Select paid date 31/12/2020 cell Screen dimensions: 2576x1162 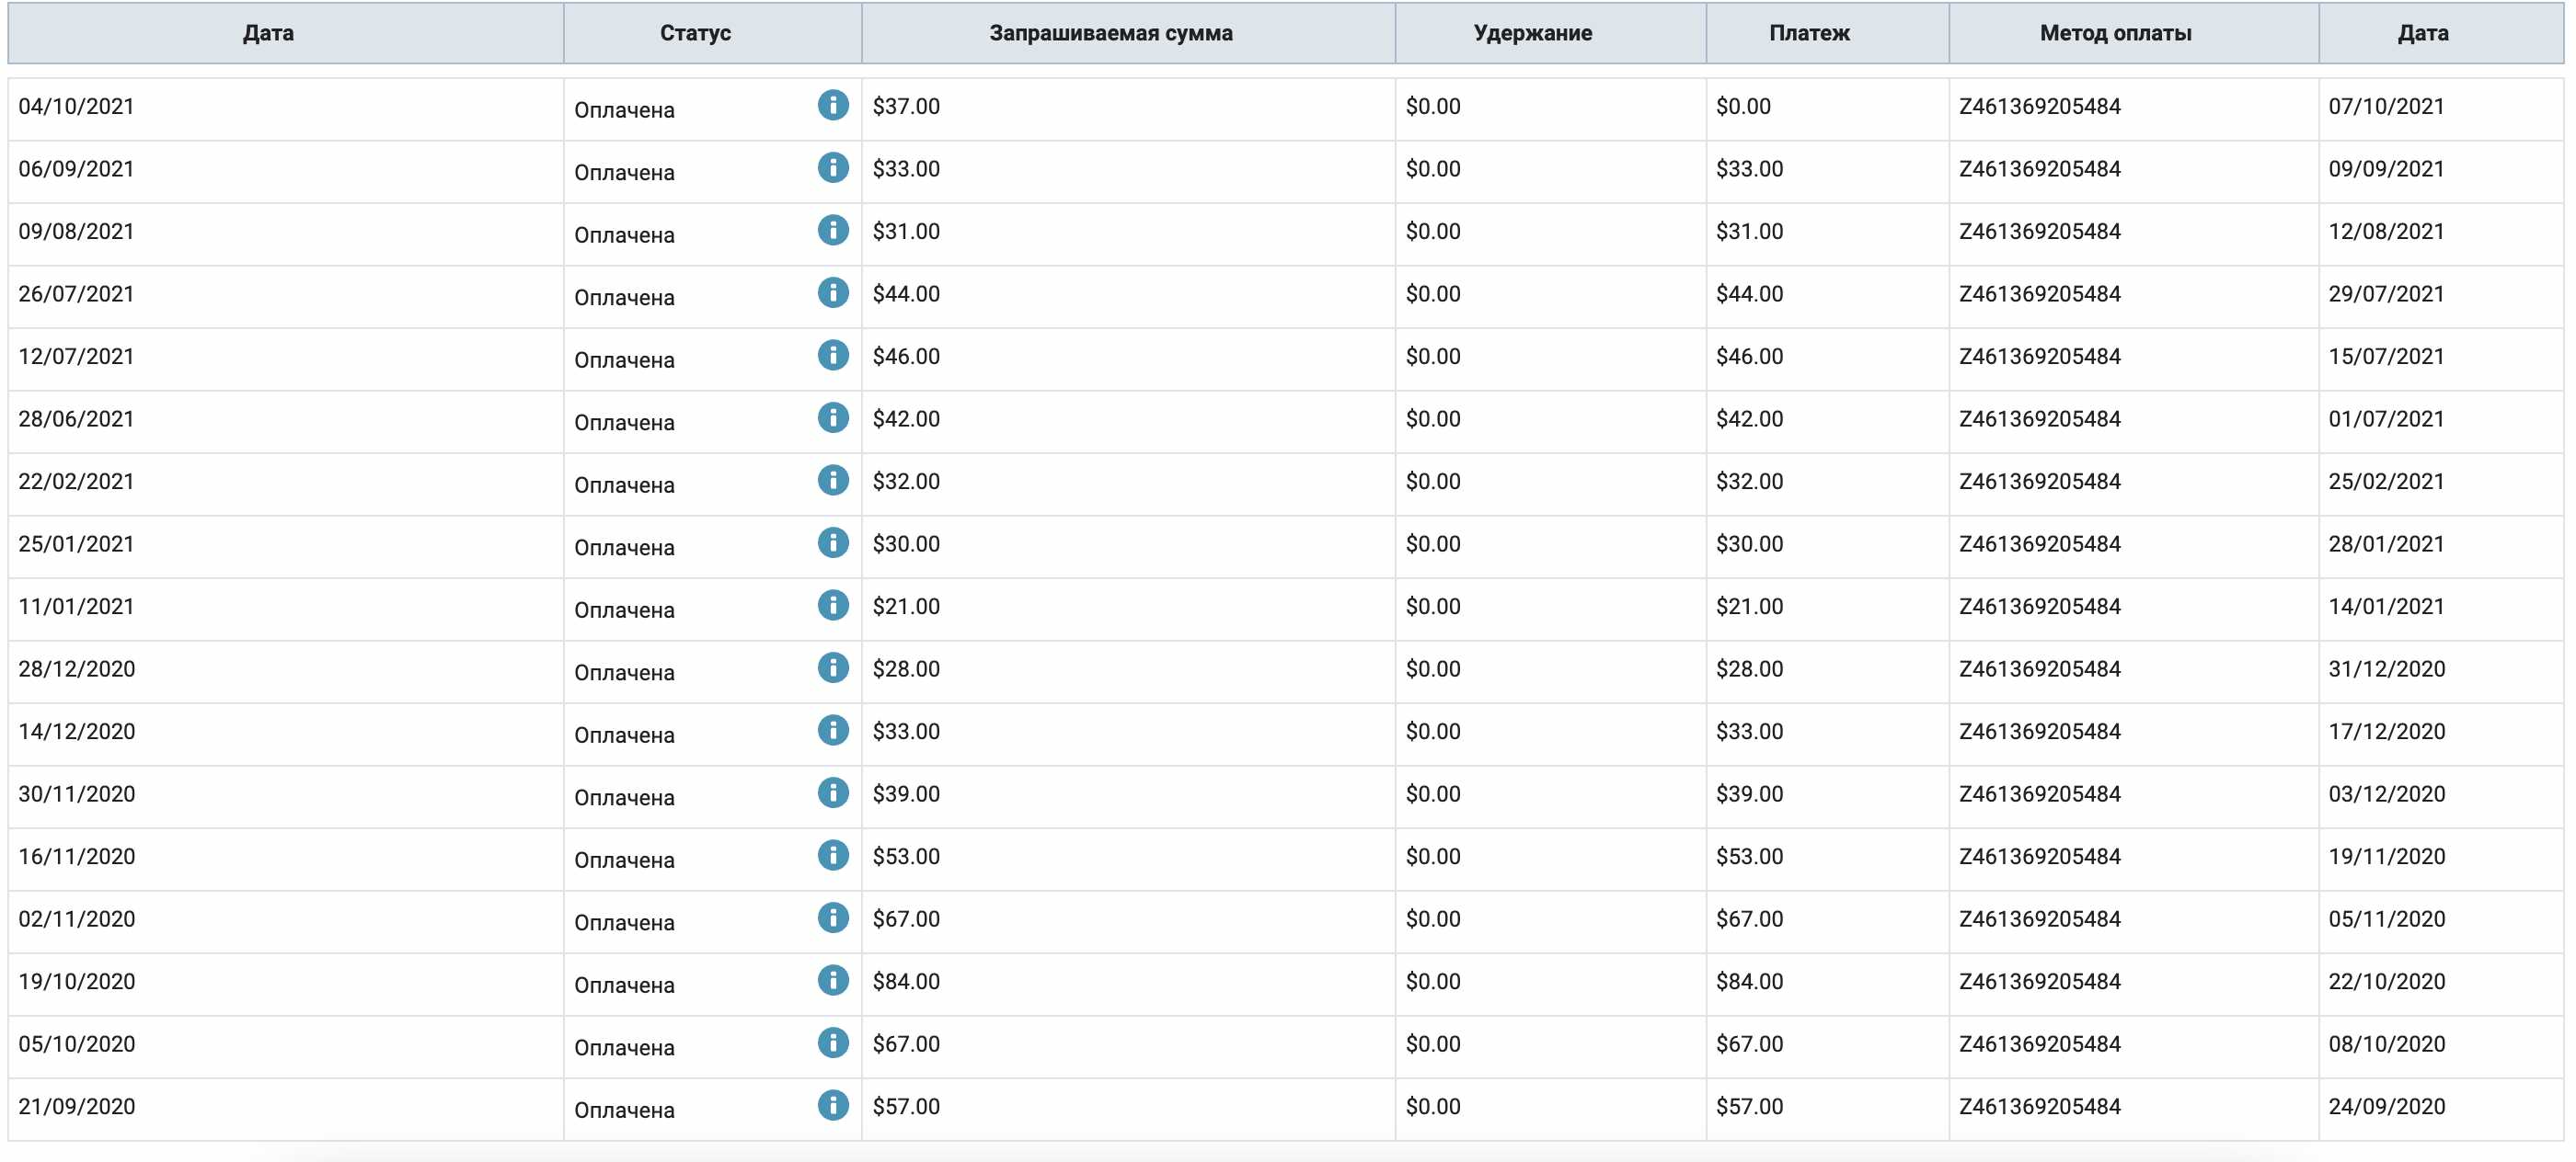tap(2441, 671)
